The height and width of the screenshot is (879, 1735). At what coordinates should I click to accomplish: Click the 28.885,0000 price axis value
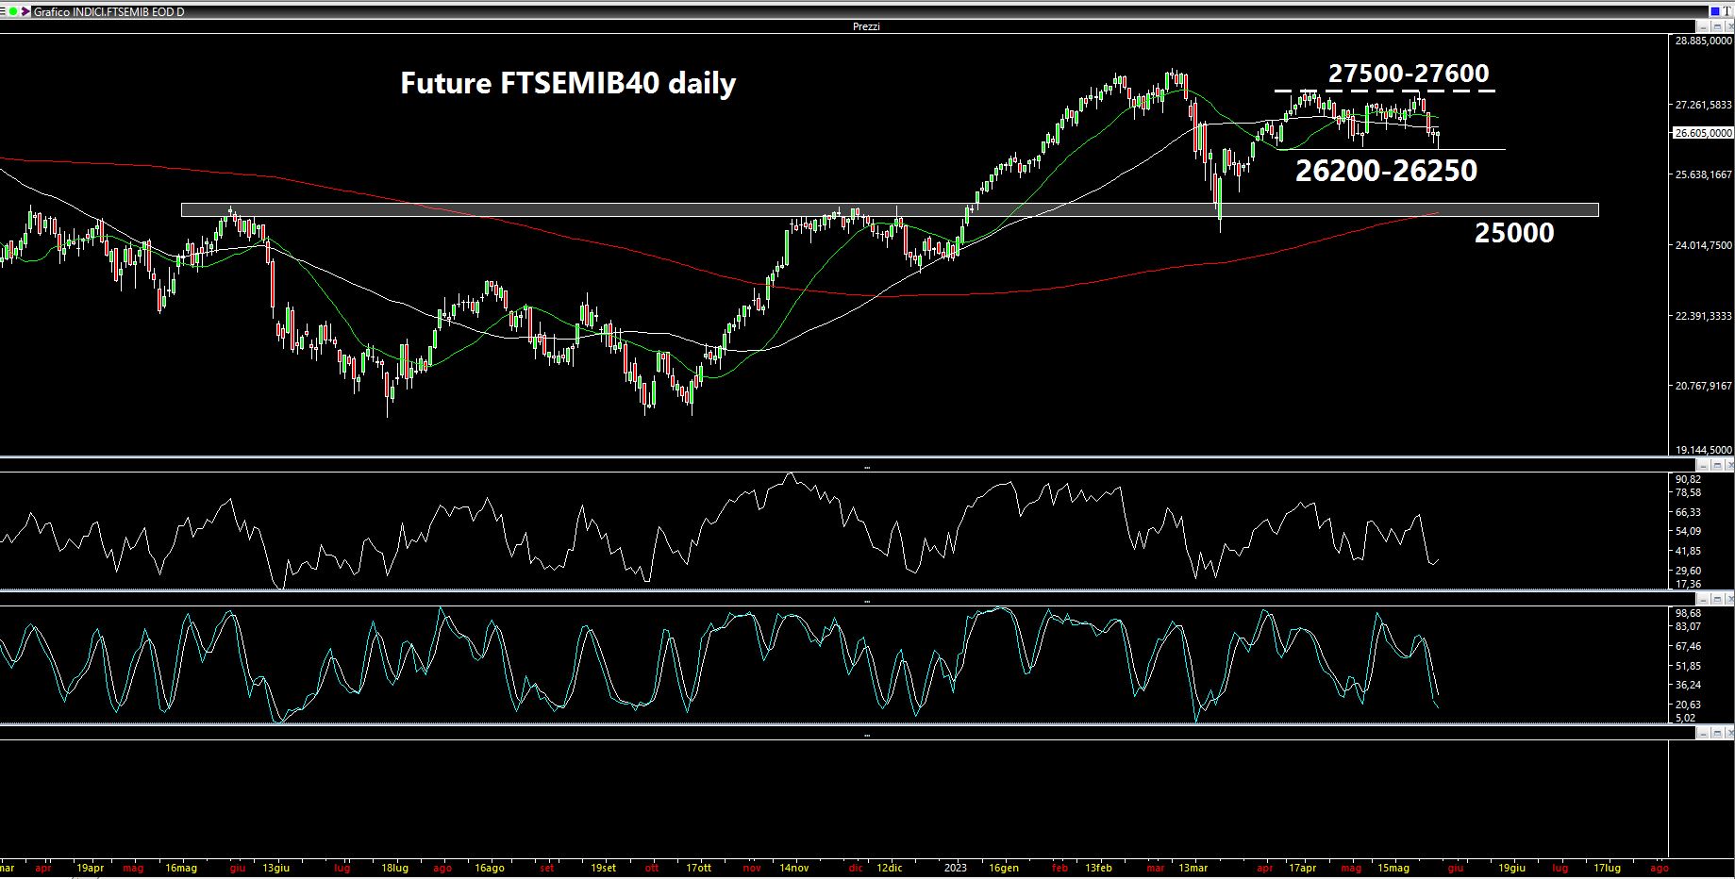point(1704,41)
